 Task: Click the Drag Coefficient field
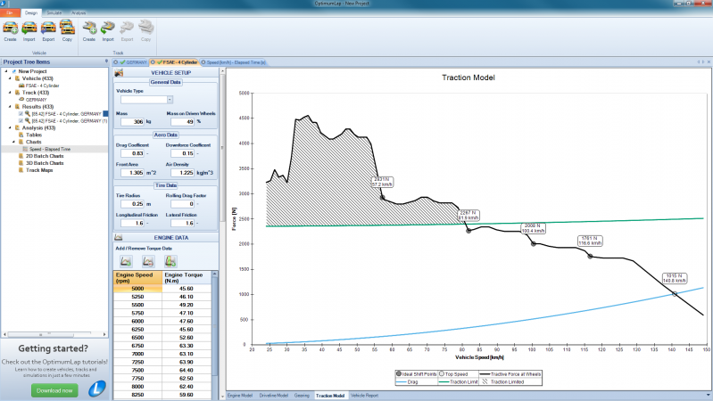pos(132,153)
